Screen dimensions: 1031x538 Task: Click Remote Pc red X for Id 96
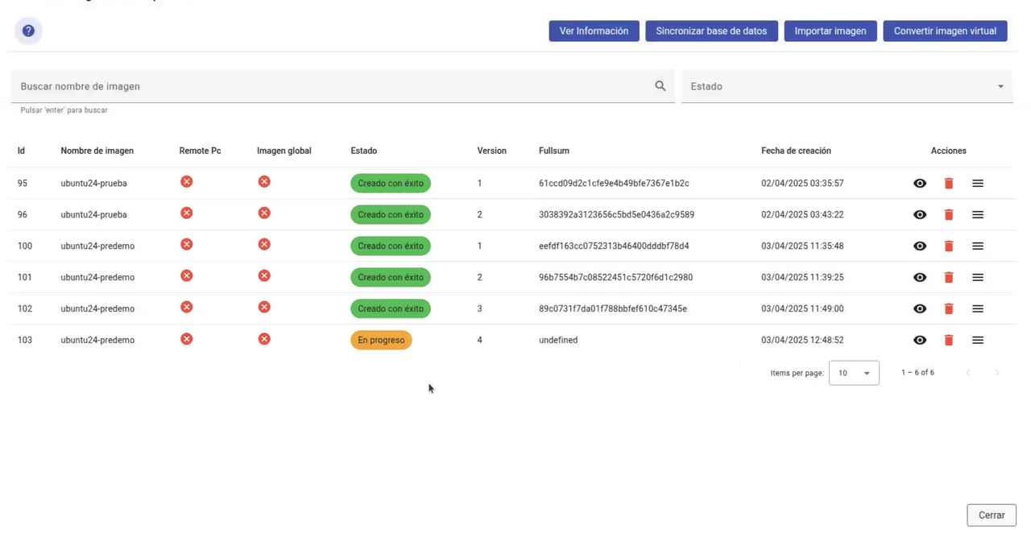[187, 213]
